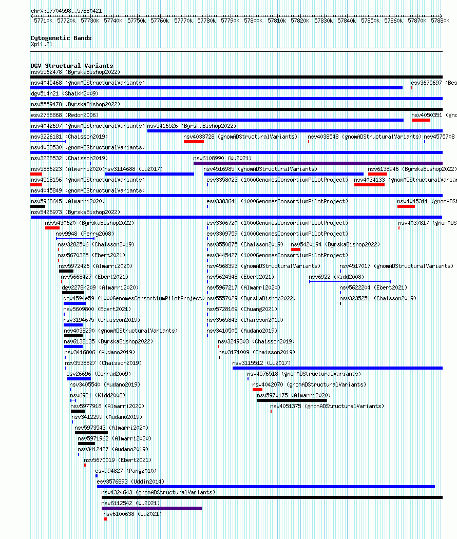The width and height of the screenshot is (457, 539).
Task: Click the nsv4034133 variant label
Action: coord(406,180)
